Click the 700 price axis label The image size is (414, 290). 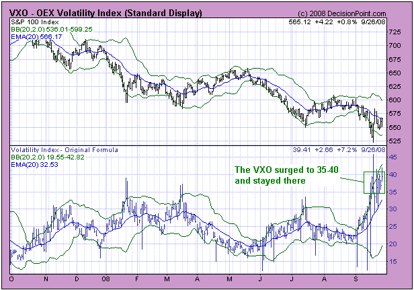tap(397, 45)
